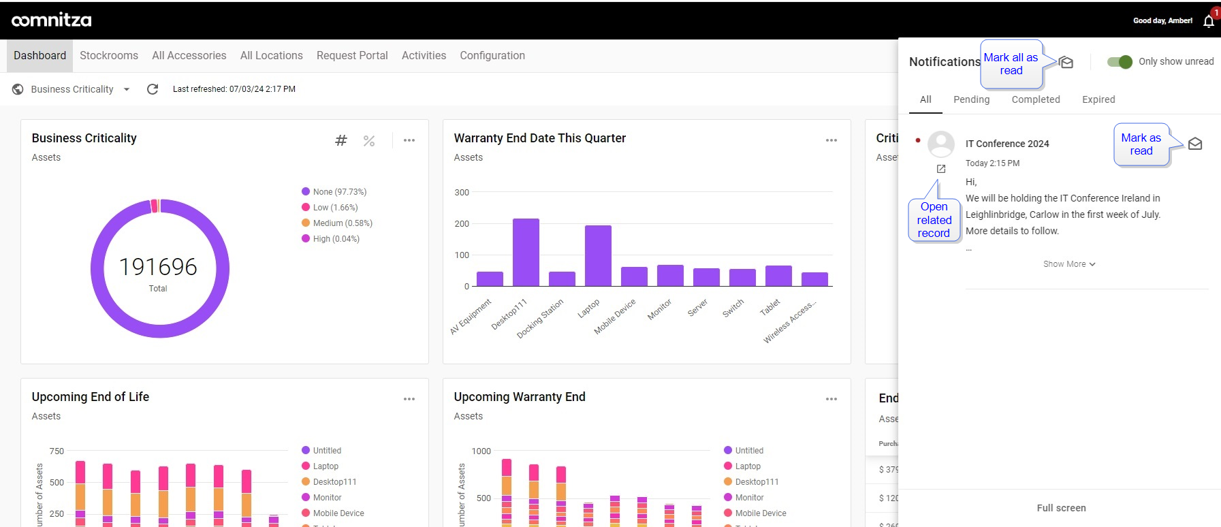Click the Oomnitza logo

[x=51, y=20]
